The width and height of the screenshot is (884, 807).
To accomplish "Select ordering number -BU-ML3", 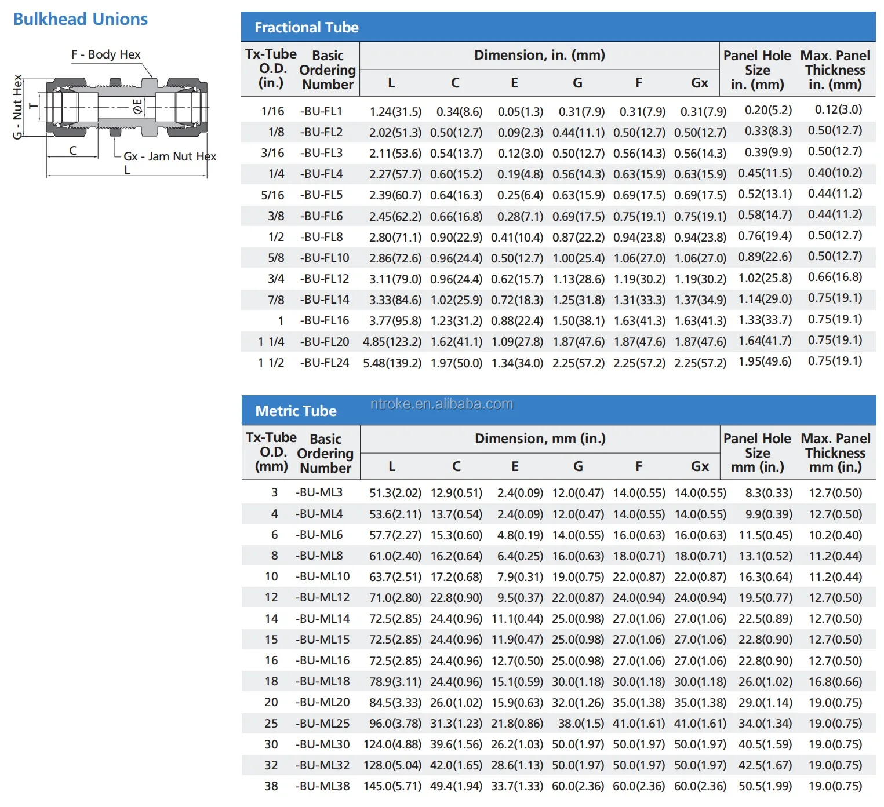I will tap(319, 492).
